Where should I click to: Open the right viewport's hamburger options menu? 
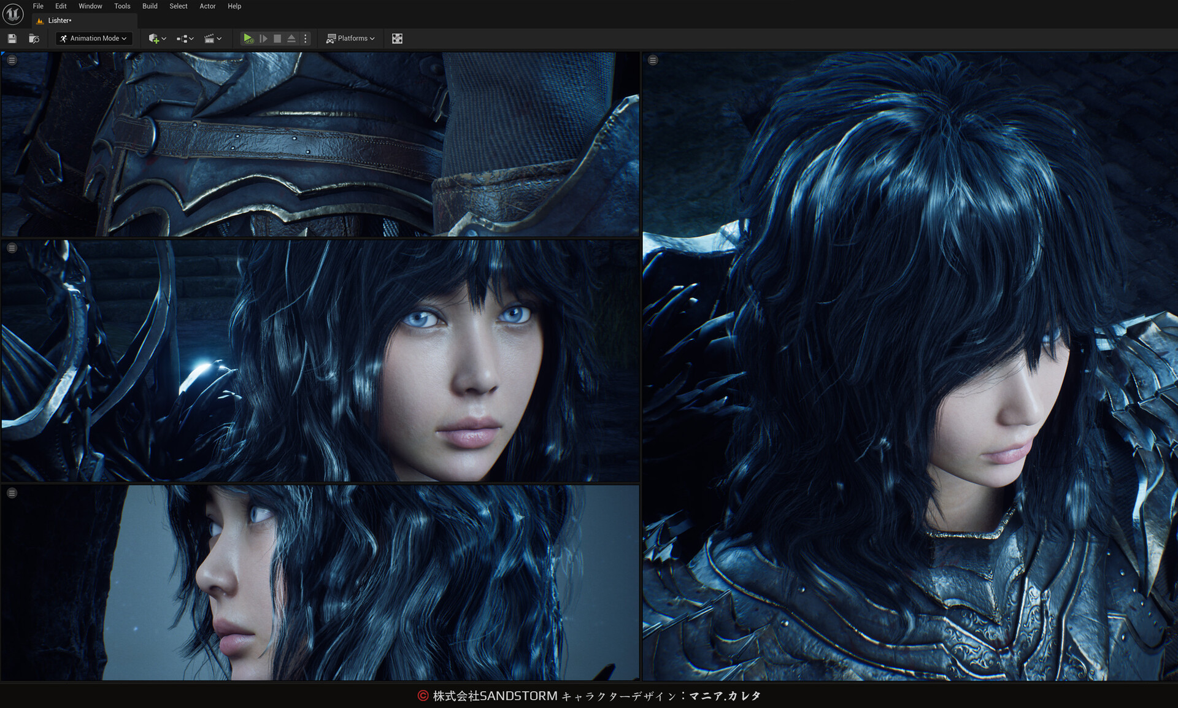[x=653, y=60]
